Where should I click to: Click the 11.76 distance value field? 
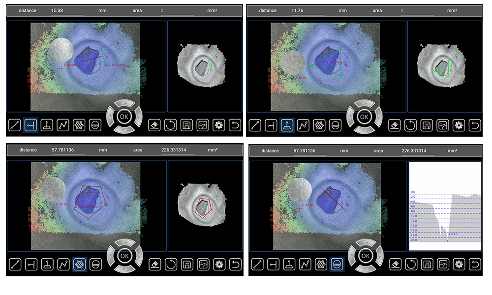(x=307, y=11)
